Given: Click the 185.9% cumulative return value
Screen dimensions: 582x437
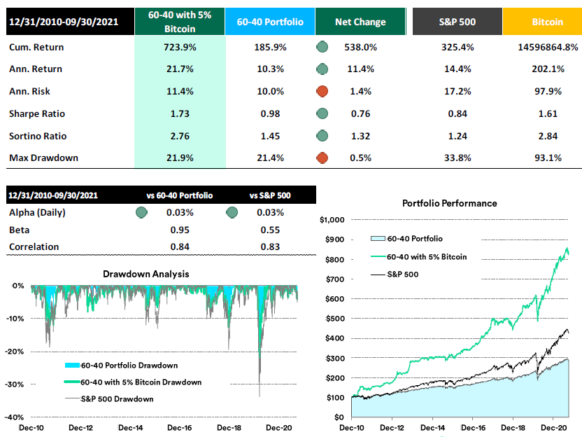Looking at the screenshot, I should (270, 47).
